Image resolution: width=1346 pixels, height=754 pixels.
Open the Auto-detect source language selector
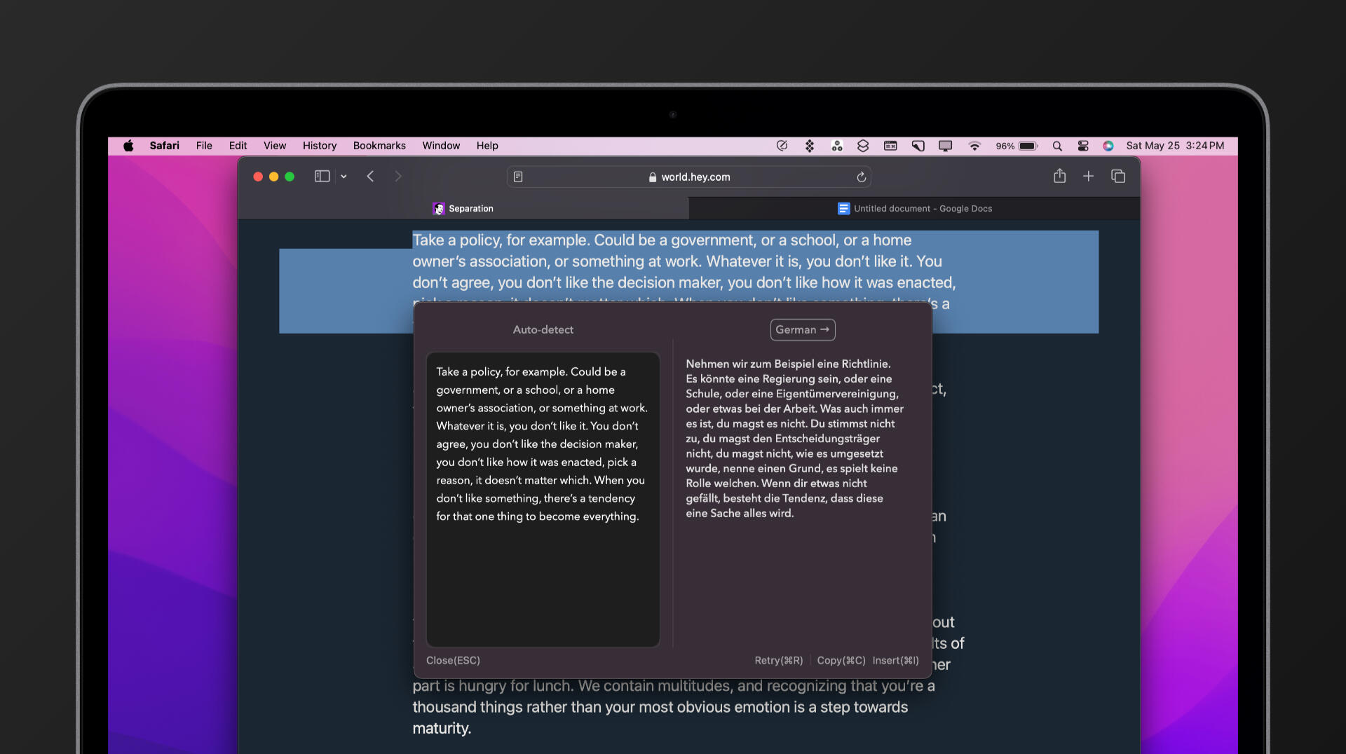(543, 330)
